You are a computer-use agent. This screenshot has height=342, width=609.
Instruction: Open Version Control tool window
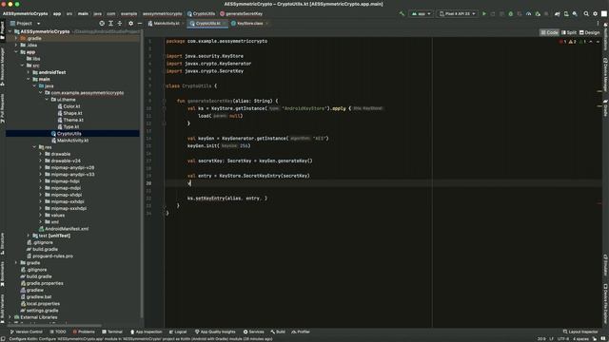26,332
